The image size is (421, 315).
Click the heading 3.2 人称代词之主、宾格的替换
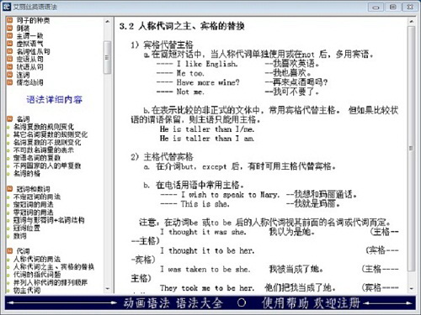click(182, 26)
